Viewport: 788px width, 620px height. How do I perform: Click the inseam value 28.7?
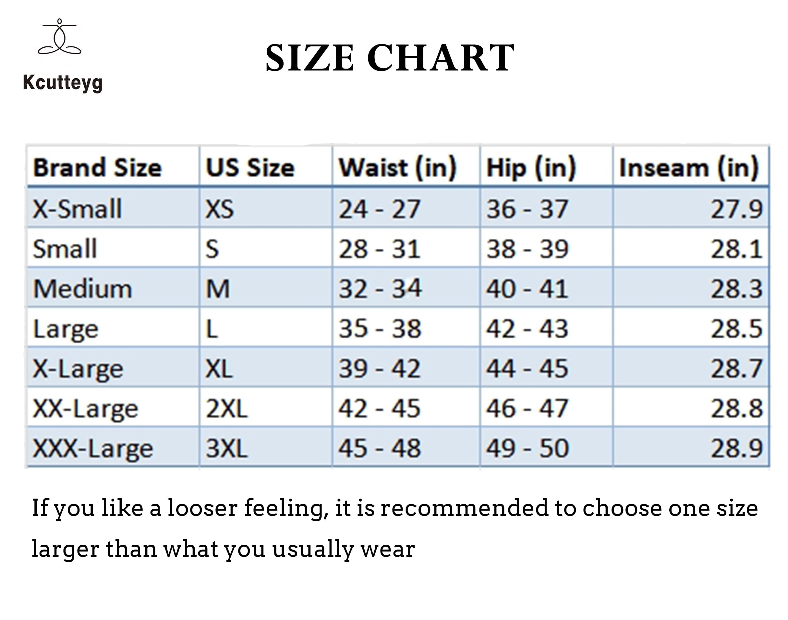point(736,369)
